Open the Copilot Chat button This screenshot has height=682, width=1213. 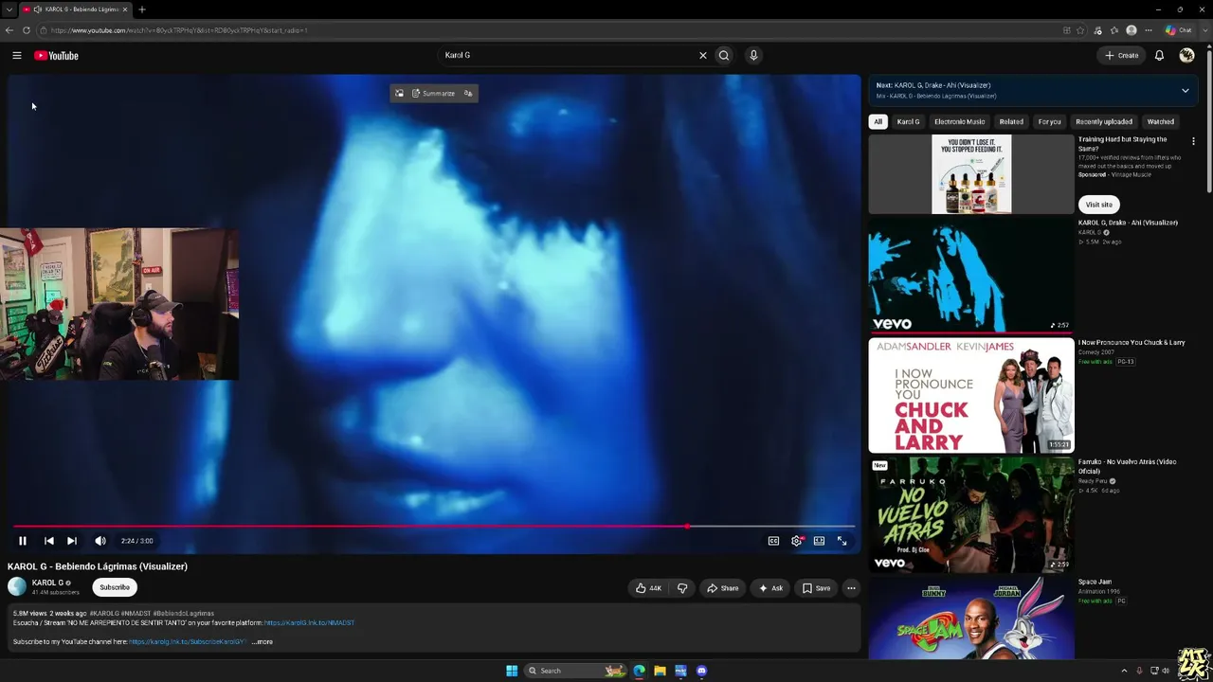pos(1180,30)
